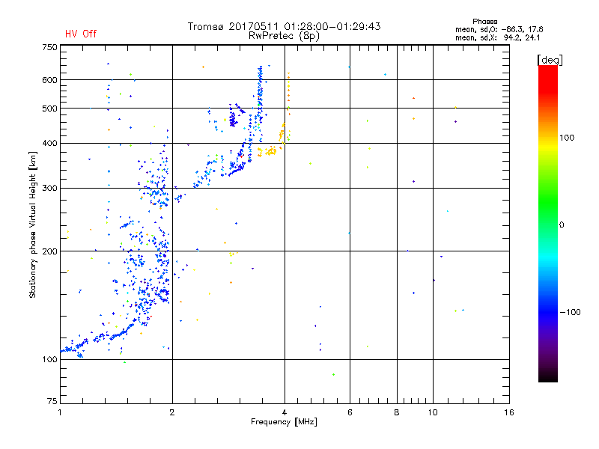Click the blue E-layer trace near 100 km
This screenshot has width=599, height=449.
[96, 339]
